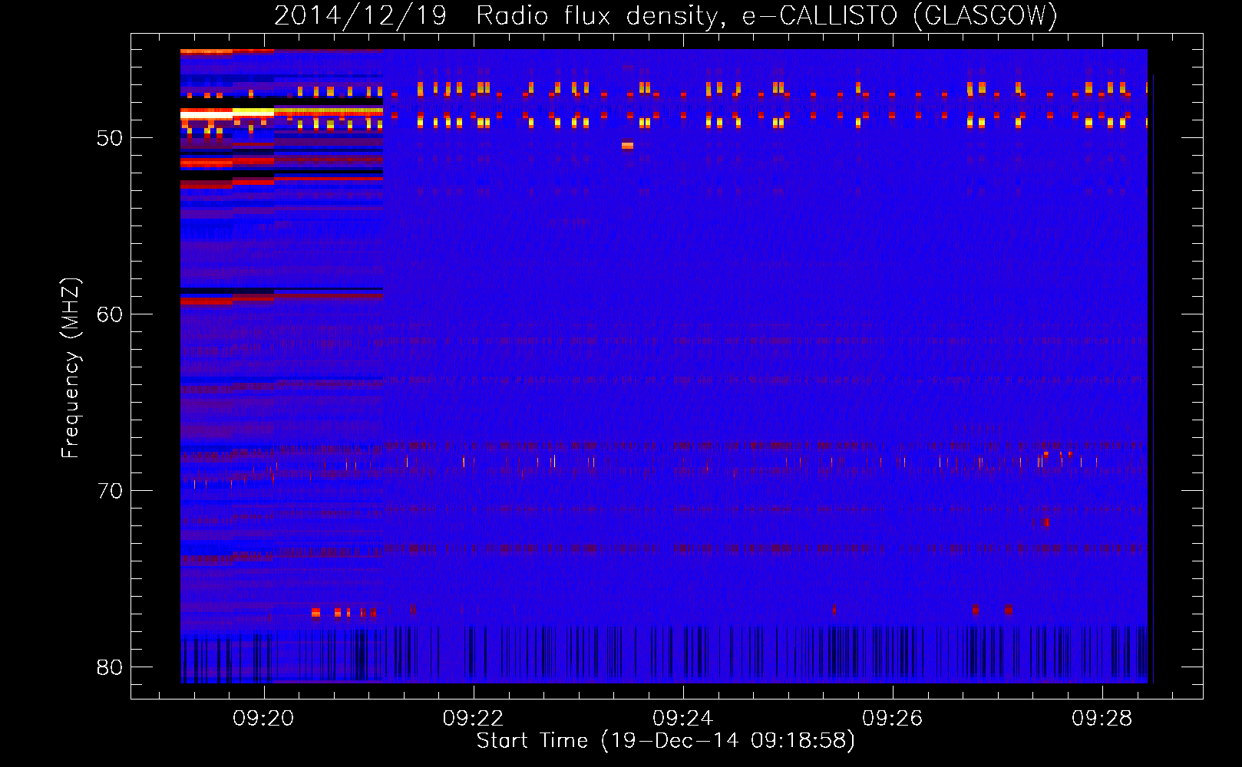The image size is (1242, 767).
Task: Click the 'Frequency (MHZ)' y-axis label
Action: click(71, 368)
